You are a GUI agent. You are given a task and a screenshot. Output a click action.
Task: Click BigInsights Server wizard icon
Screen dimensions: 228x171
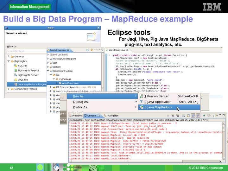point(16,75)
